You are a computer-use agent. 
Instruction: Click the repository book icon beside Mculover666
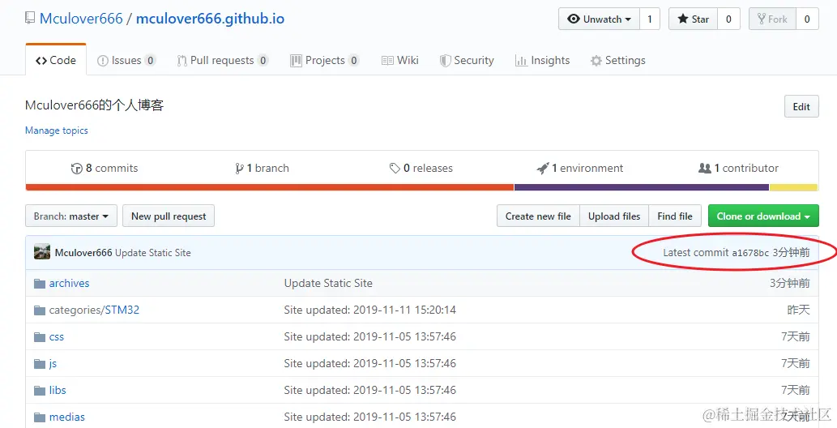30,18
